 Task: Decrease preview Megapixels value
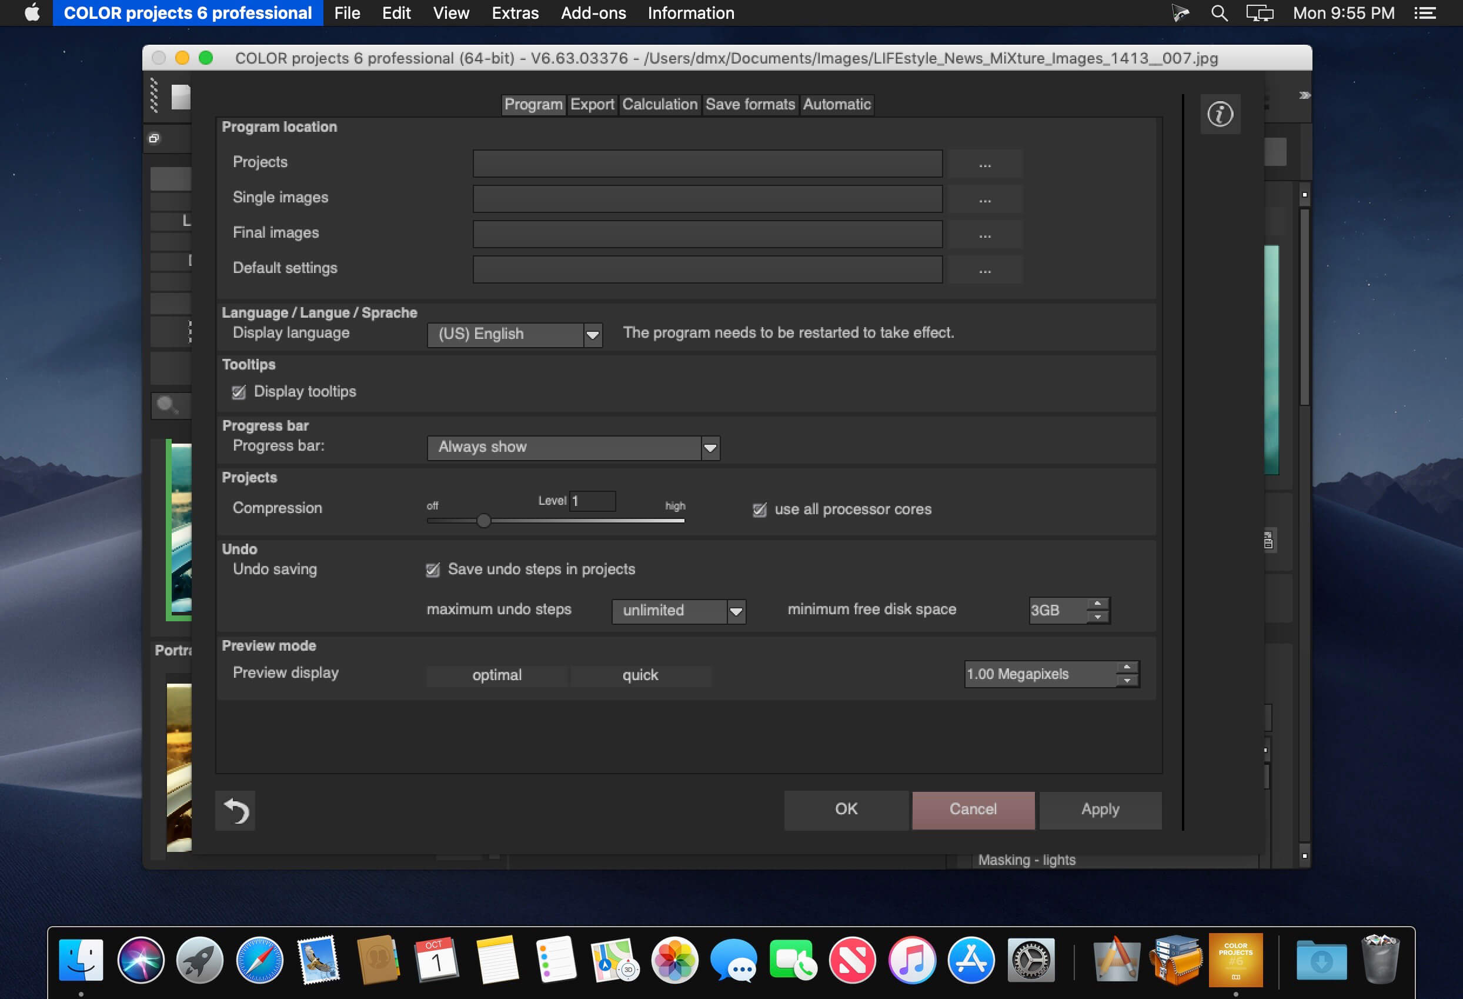1127,680
